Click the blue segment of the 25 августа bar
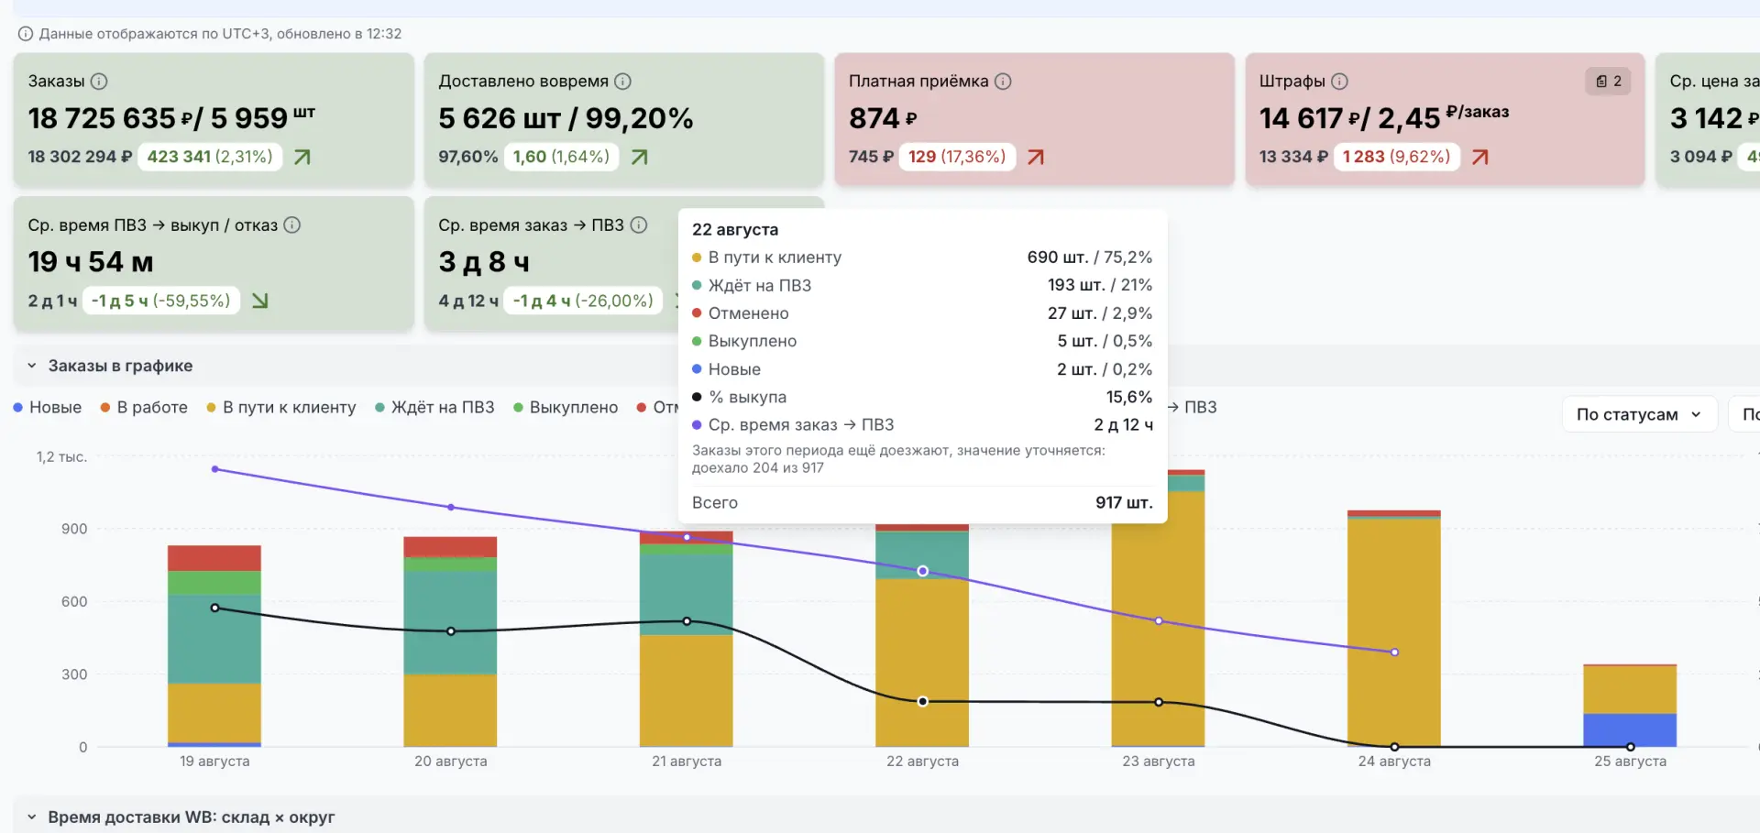 [x=1630, y=730]
